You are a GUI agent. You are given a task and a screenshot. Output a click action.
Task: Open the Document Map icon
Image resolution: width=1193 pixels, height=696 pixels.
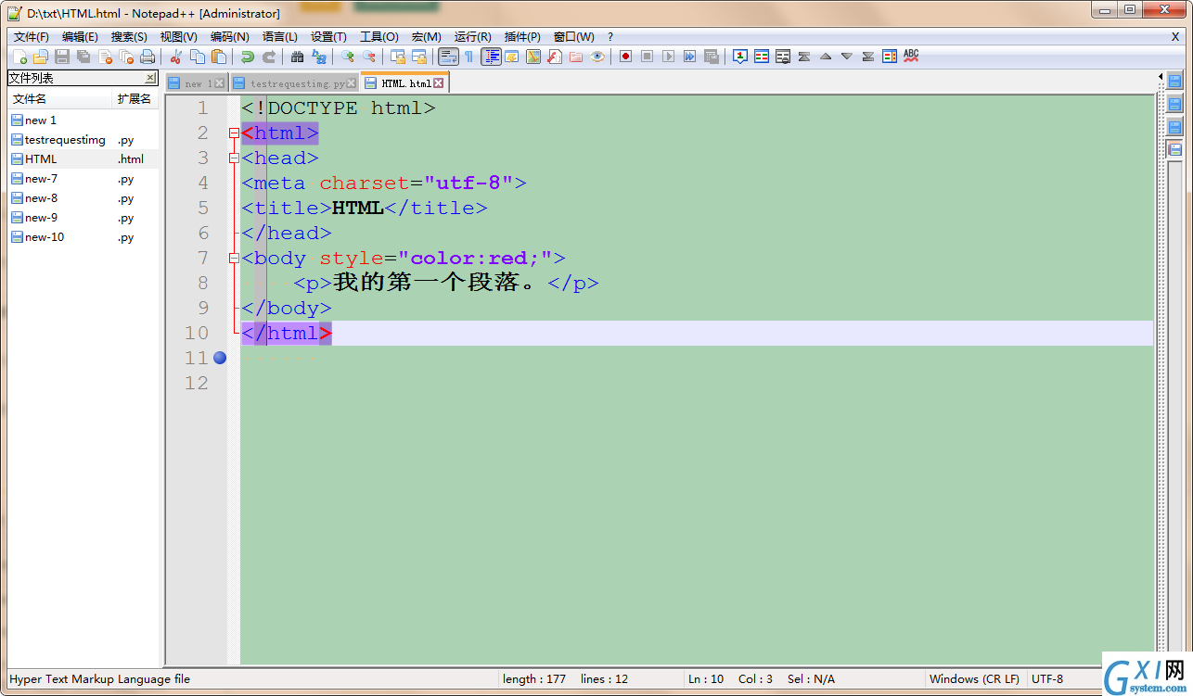click(533, 57)
